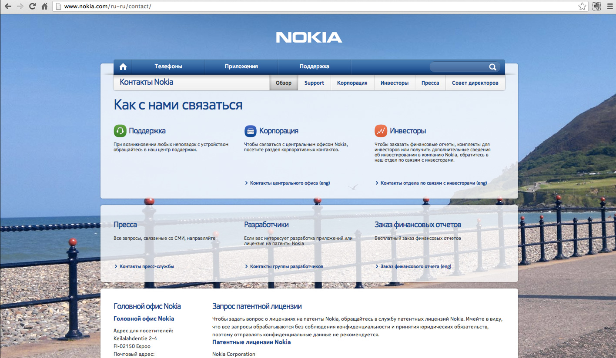Click the orange Инвесторы chart icon
This screenshot has width=616, height=358.
point(381,131)
